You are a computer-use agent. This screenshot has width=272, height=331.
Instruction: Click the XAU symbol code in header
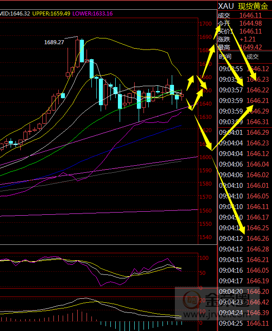(226, 6)
